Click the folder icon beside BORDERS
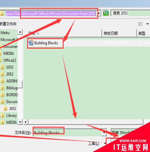The image size is (150, 152). pyautogui.click(x=2, y=95)
